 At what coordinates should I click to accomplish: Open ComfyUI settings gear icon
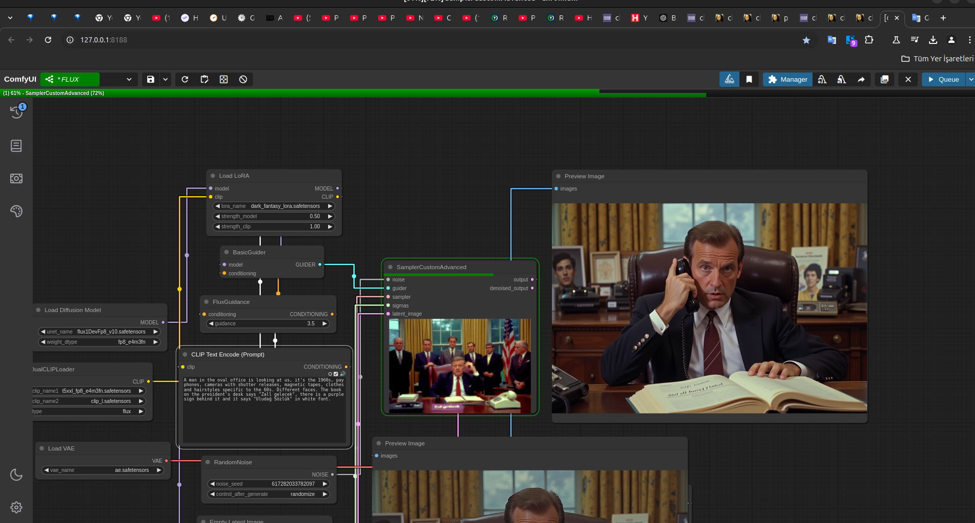[16, 507]
